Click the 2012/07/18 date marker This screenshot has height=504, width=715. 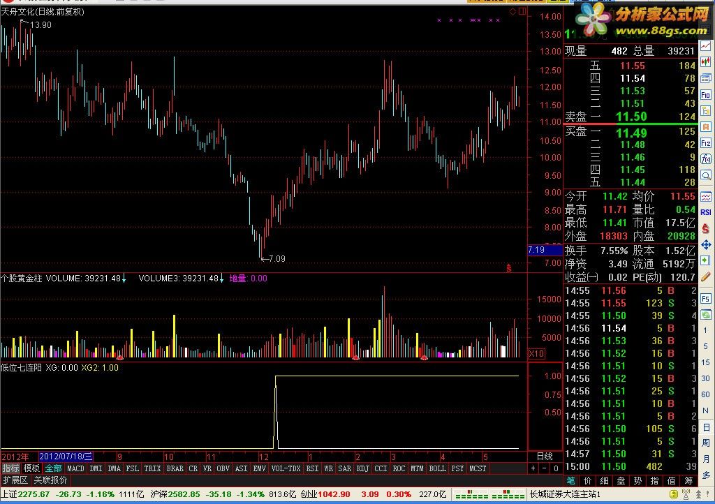66,457
